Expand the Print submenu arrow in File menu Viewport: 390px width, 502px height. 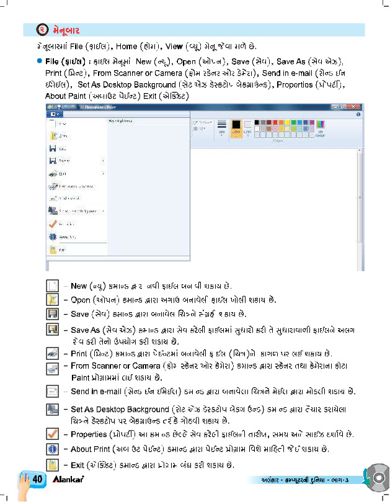point(102,174)
